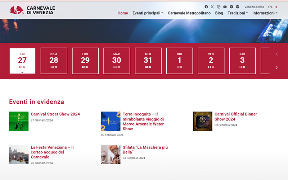Go to the Home menu item
Screen dimensions: 288x180
coord(123,13)
